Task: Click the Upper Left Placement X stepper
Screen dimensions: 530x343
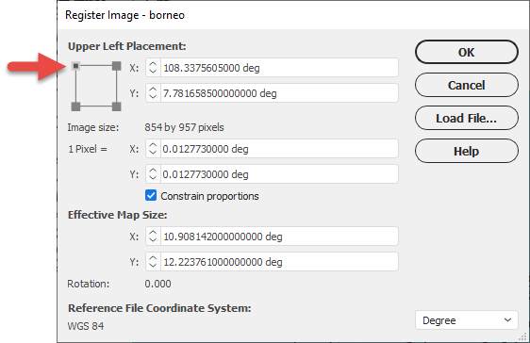Action: point(153,68)
